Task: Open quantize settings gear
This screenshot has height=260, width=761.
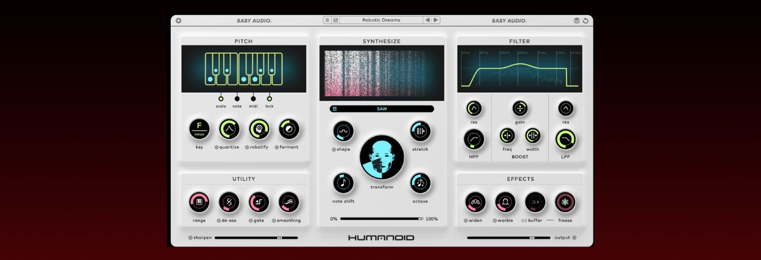Action: pyautogui.click(x=217, y=147)
